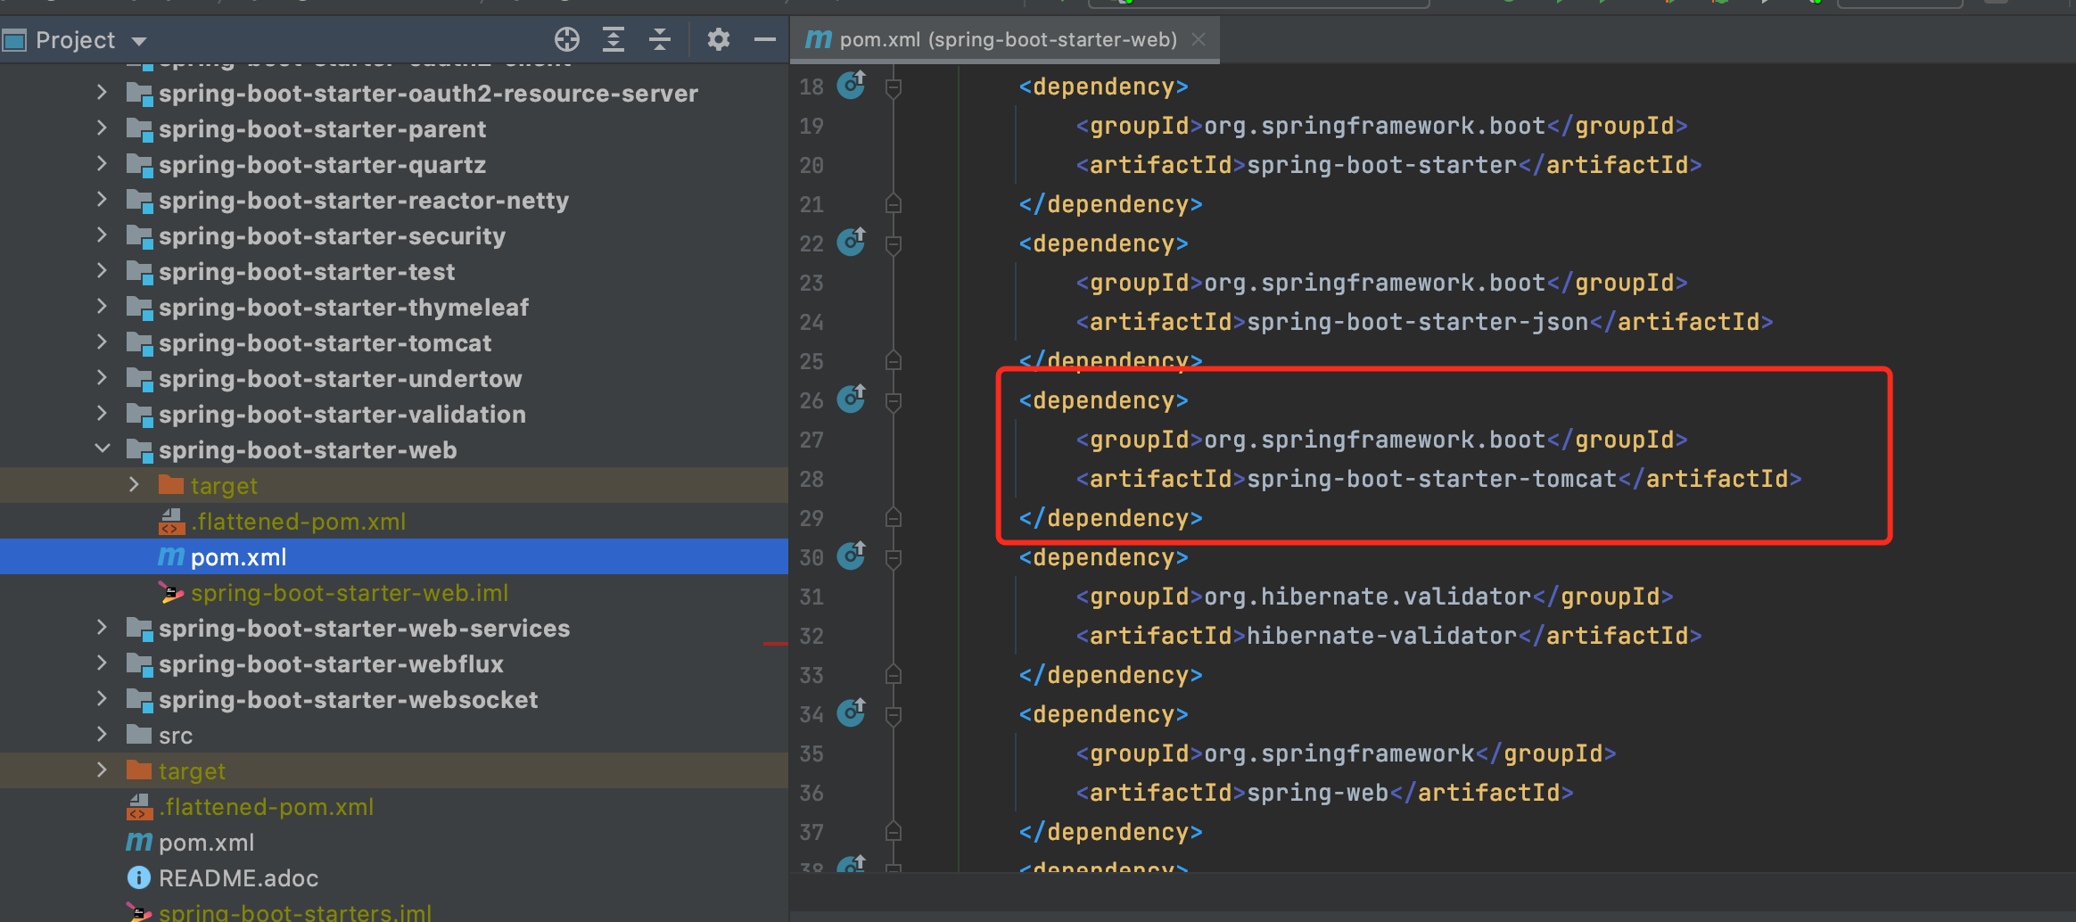The image size is (2076, 922).
Task: Close the pom.xml editor tab
Action: (1199, 39)
